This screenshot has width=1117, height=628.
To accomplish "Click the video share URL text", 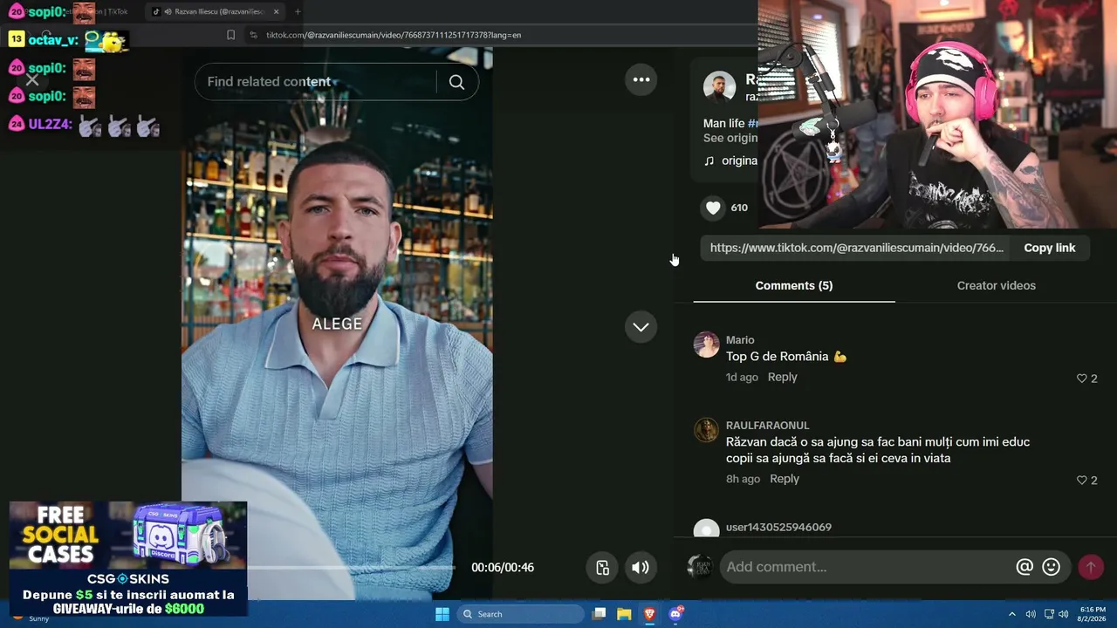I will tap(856, 248).
